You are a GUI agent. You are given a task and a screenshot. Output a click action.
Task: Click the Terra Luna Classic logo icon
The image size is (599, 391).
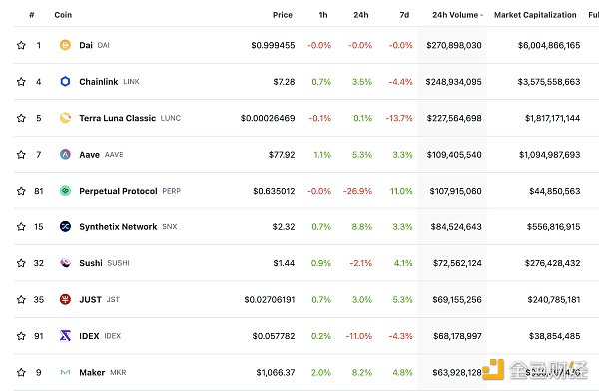tap(65, 118)
